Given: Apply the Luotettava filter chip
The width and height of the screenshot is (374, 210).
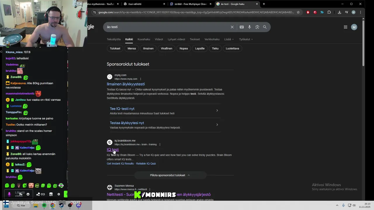Looking at the screenshot, I should (233, 48).
